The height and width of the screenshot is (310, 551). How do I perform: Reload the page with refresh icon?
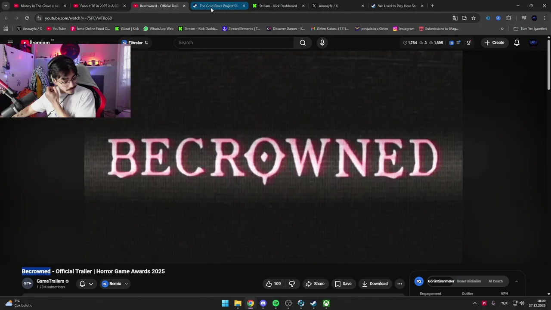(27, 18)
